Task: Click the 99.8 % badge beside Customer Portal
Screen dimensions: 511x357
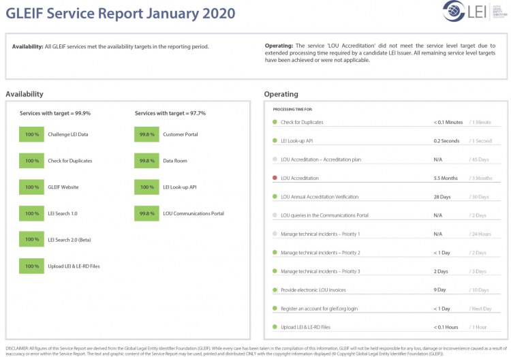Action: pyautogui.click(x=146, y=135)
